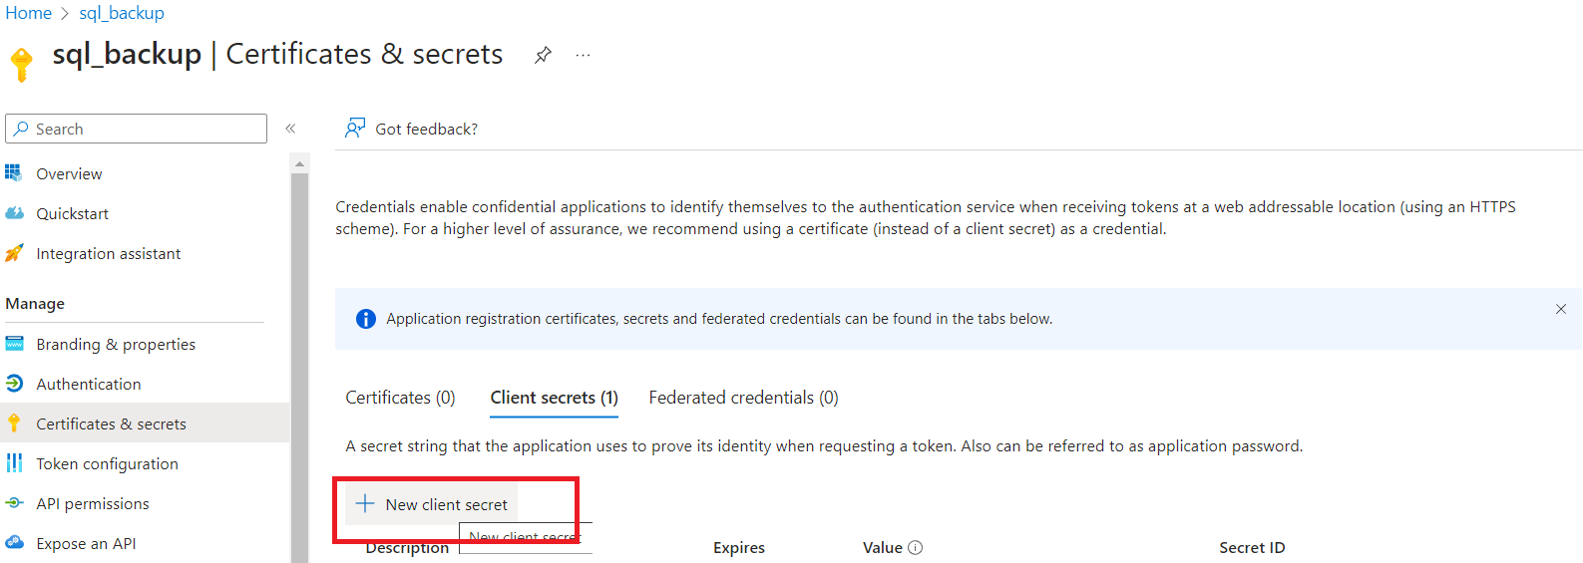Click the sql_backup breadcrumb link
This screenshot has height=563, width=1583.
[122, 13]
